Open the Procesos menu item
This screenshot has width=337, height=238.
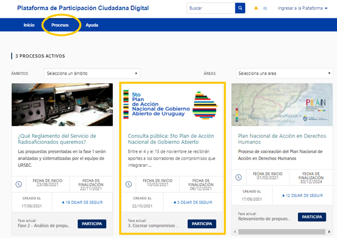(60, 25)
